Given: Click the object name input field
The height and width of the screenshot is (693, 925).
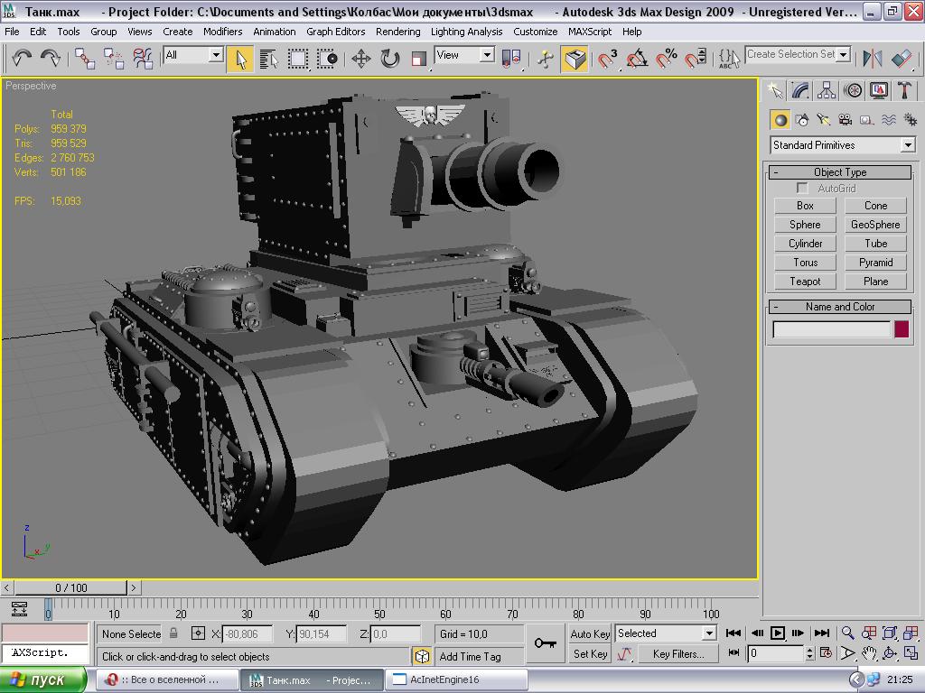Looking at the screenshot, I should coord(831,329).
